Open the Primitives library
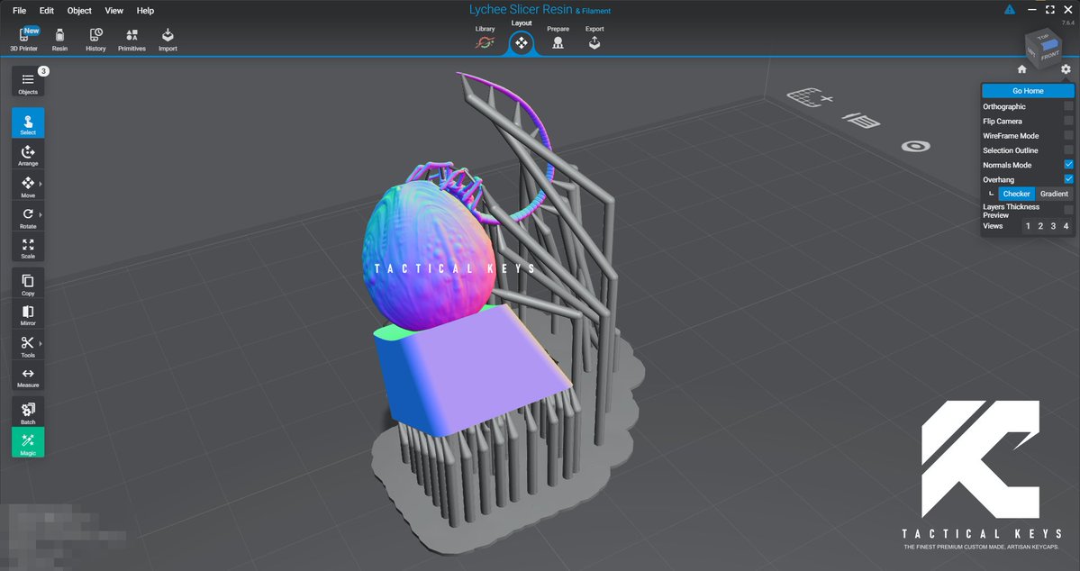This screenshot has width=1080, height=571. [x=132, y=40]
